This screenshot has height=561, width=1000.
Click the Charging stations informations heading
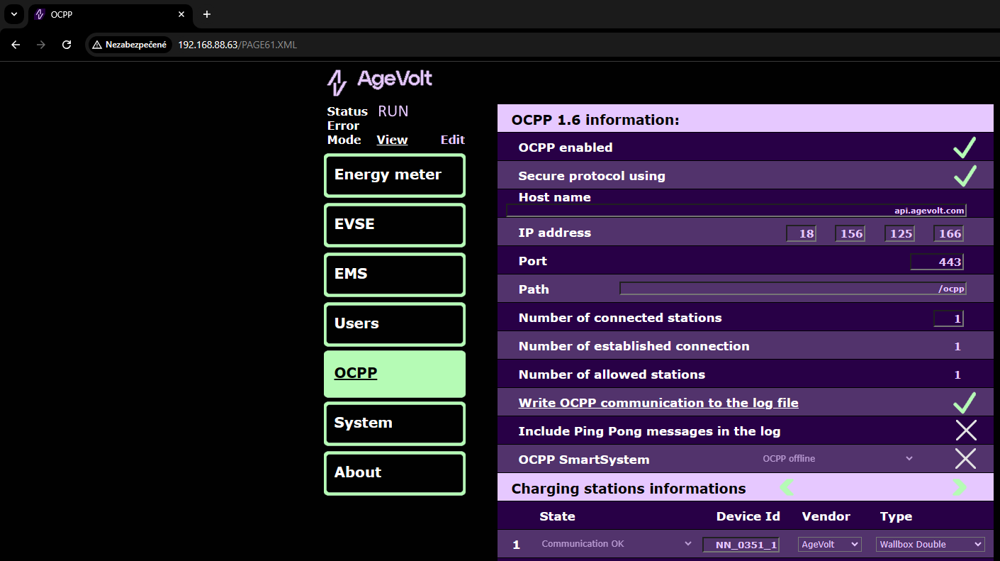[x=629, y=489]
